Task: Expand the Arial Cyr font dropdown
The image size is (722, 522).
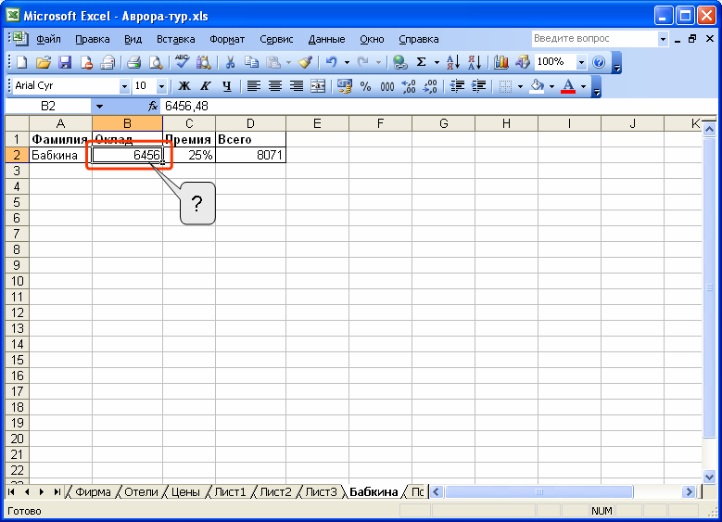Action: tap(124, 86)
